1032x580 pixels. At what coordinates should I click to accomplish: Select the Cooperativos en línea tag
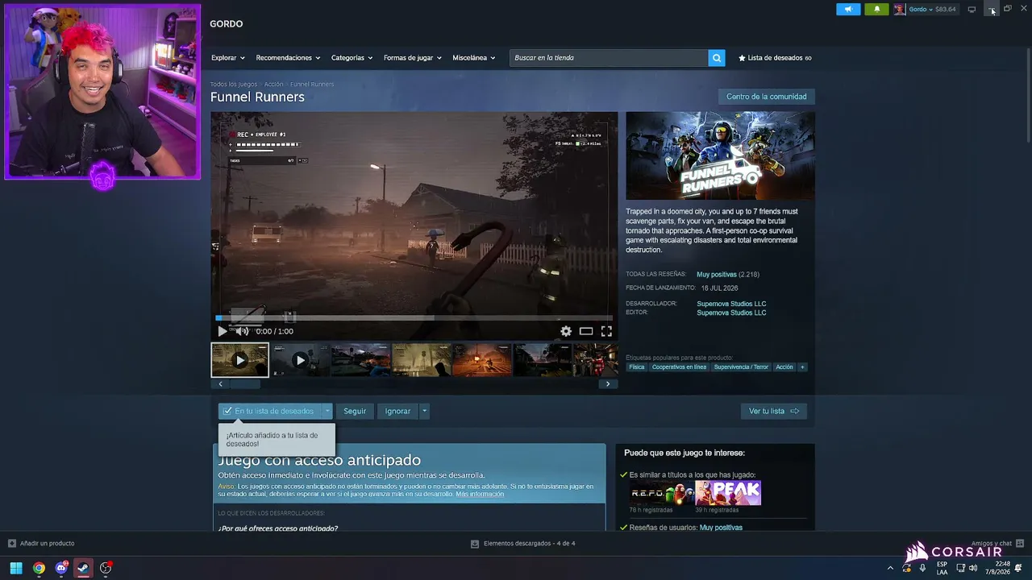(x=679, y=367)
